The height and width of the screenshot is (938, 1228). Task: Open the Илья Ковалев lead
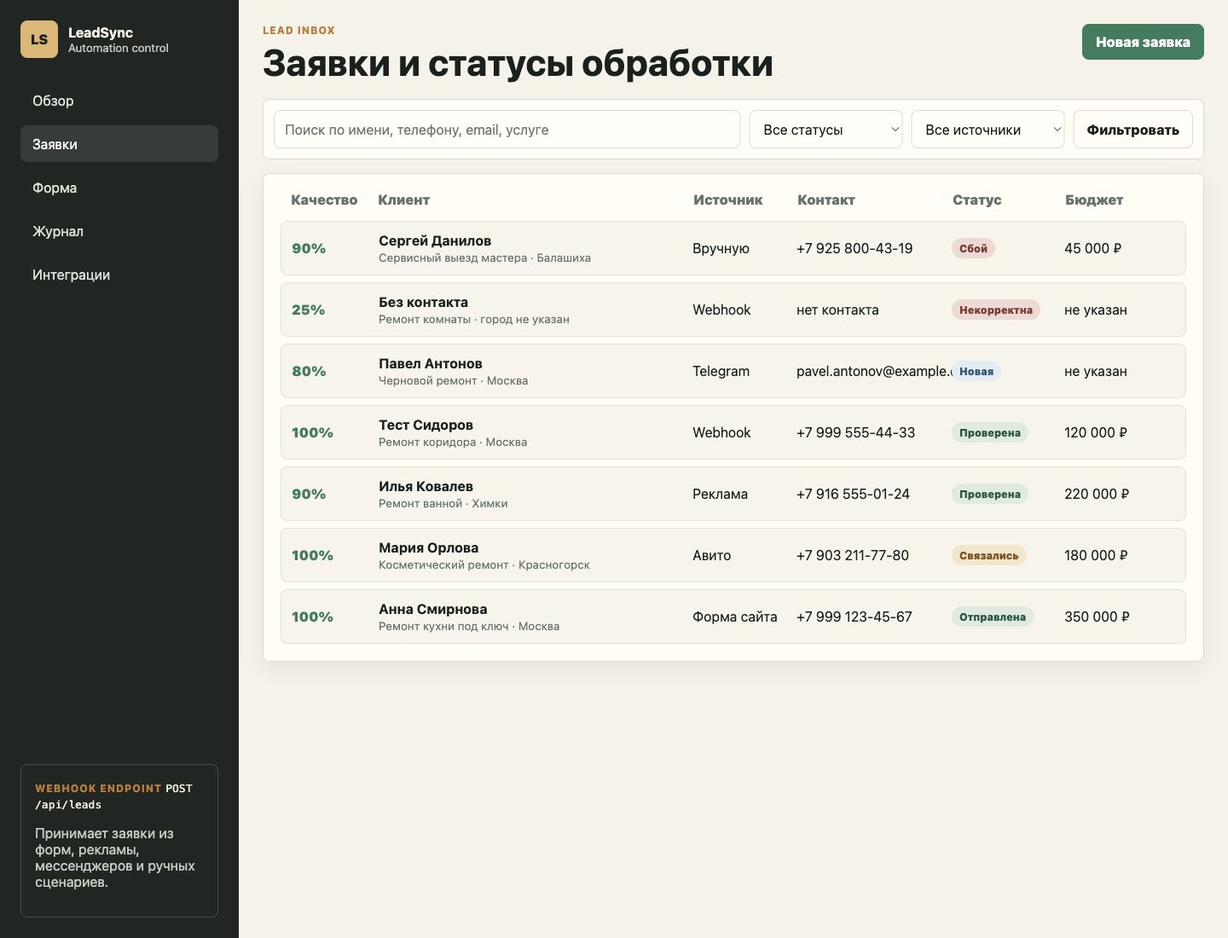(x=733, y=494)
